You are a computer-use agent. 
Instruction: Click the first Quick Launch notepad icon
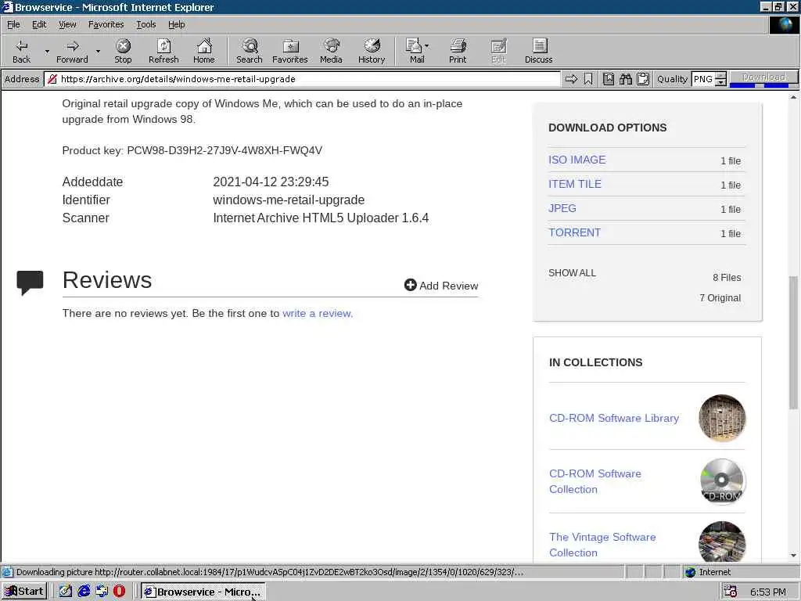point(66,592)
